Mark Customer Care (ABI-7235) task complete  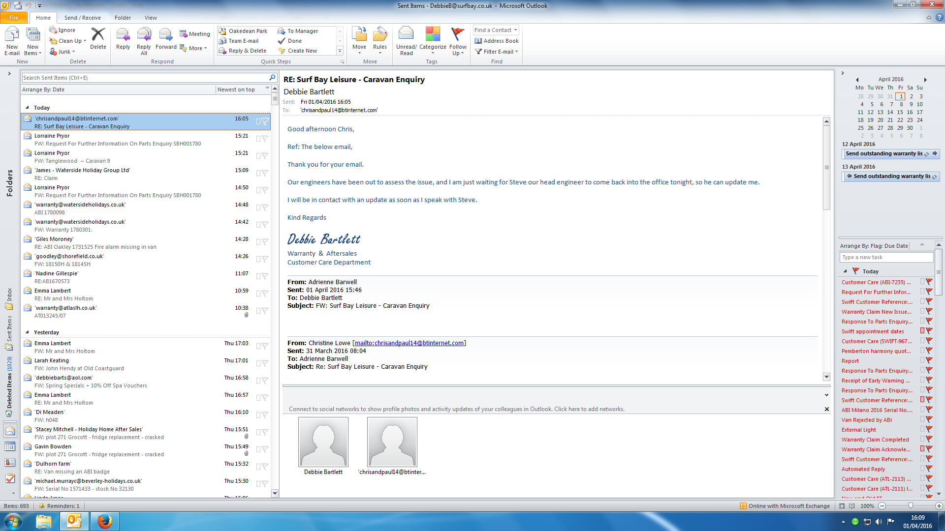pos(929,282)
